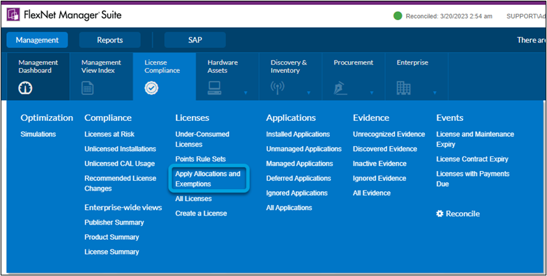Image resolution: width=547 pixels, height=276 pixels.
Task: Open License Summary view
Action: pyautogui.click(x=112, y=252)
